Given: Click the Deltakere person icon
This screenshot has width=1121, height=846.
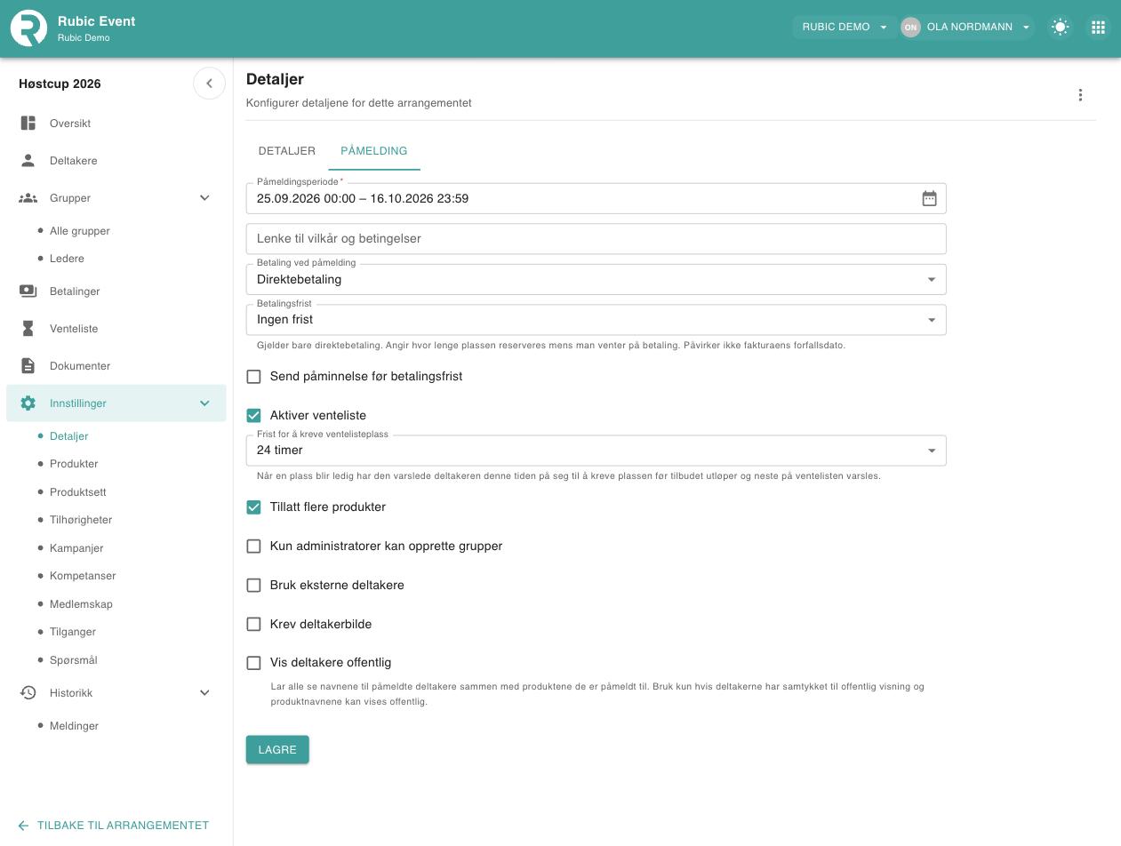Looking at the screenshot, I should coord(28,161).
